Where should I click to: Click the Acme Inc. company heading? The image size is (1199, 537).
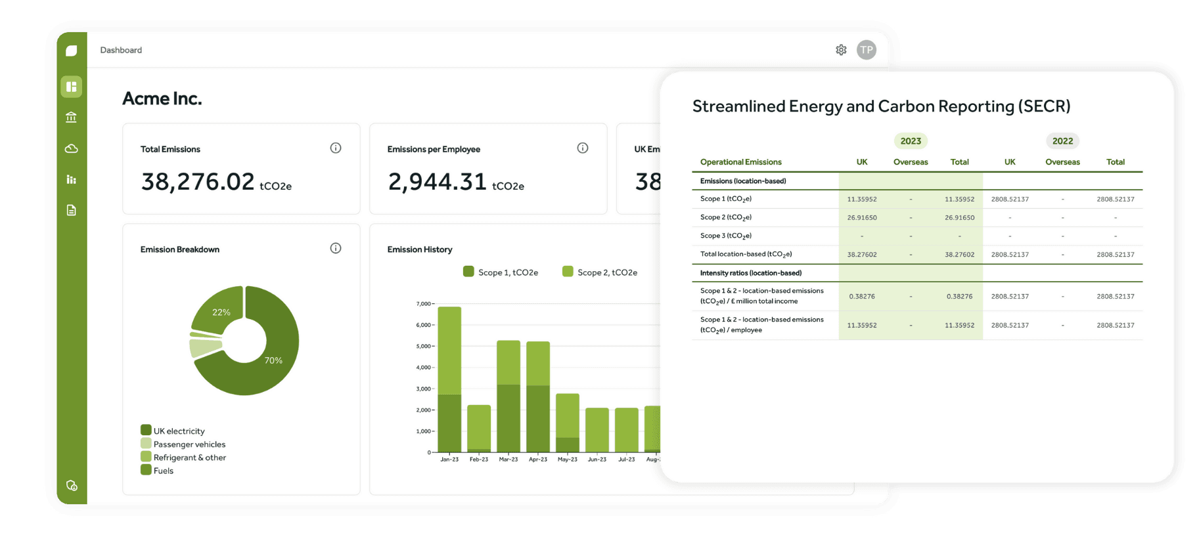pyautogui.click(x=162, y=98)
